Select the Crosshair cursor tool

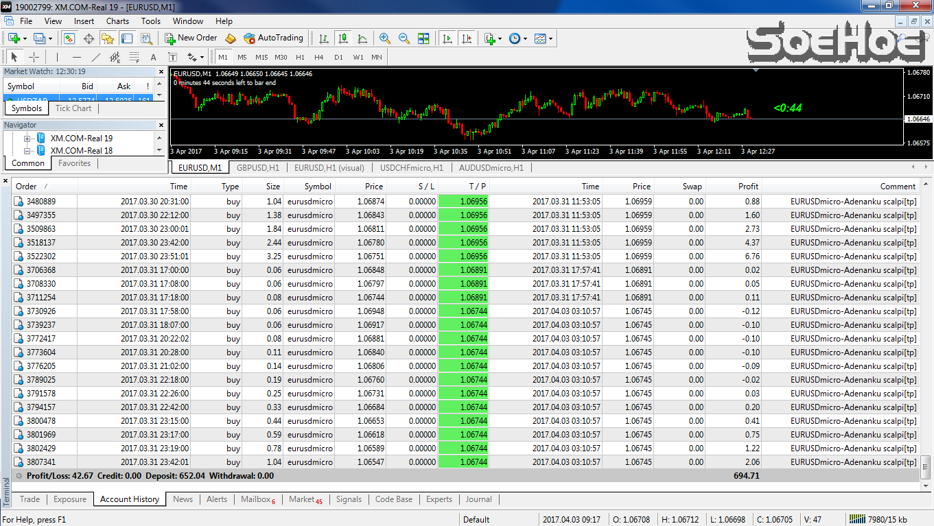coord(34,57)
